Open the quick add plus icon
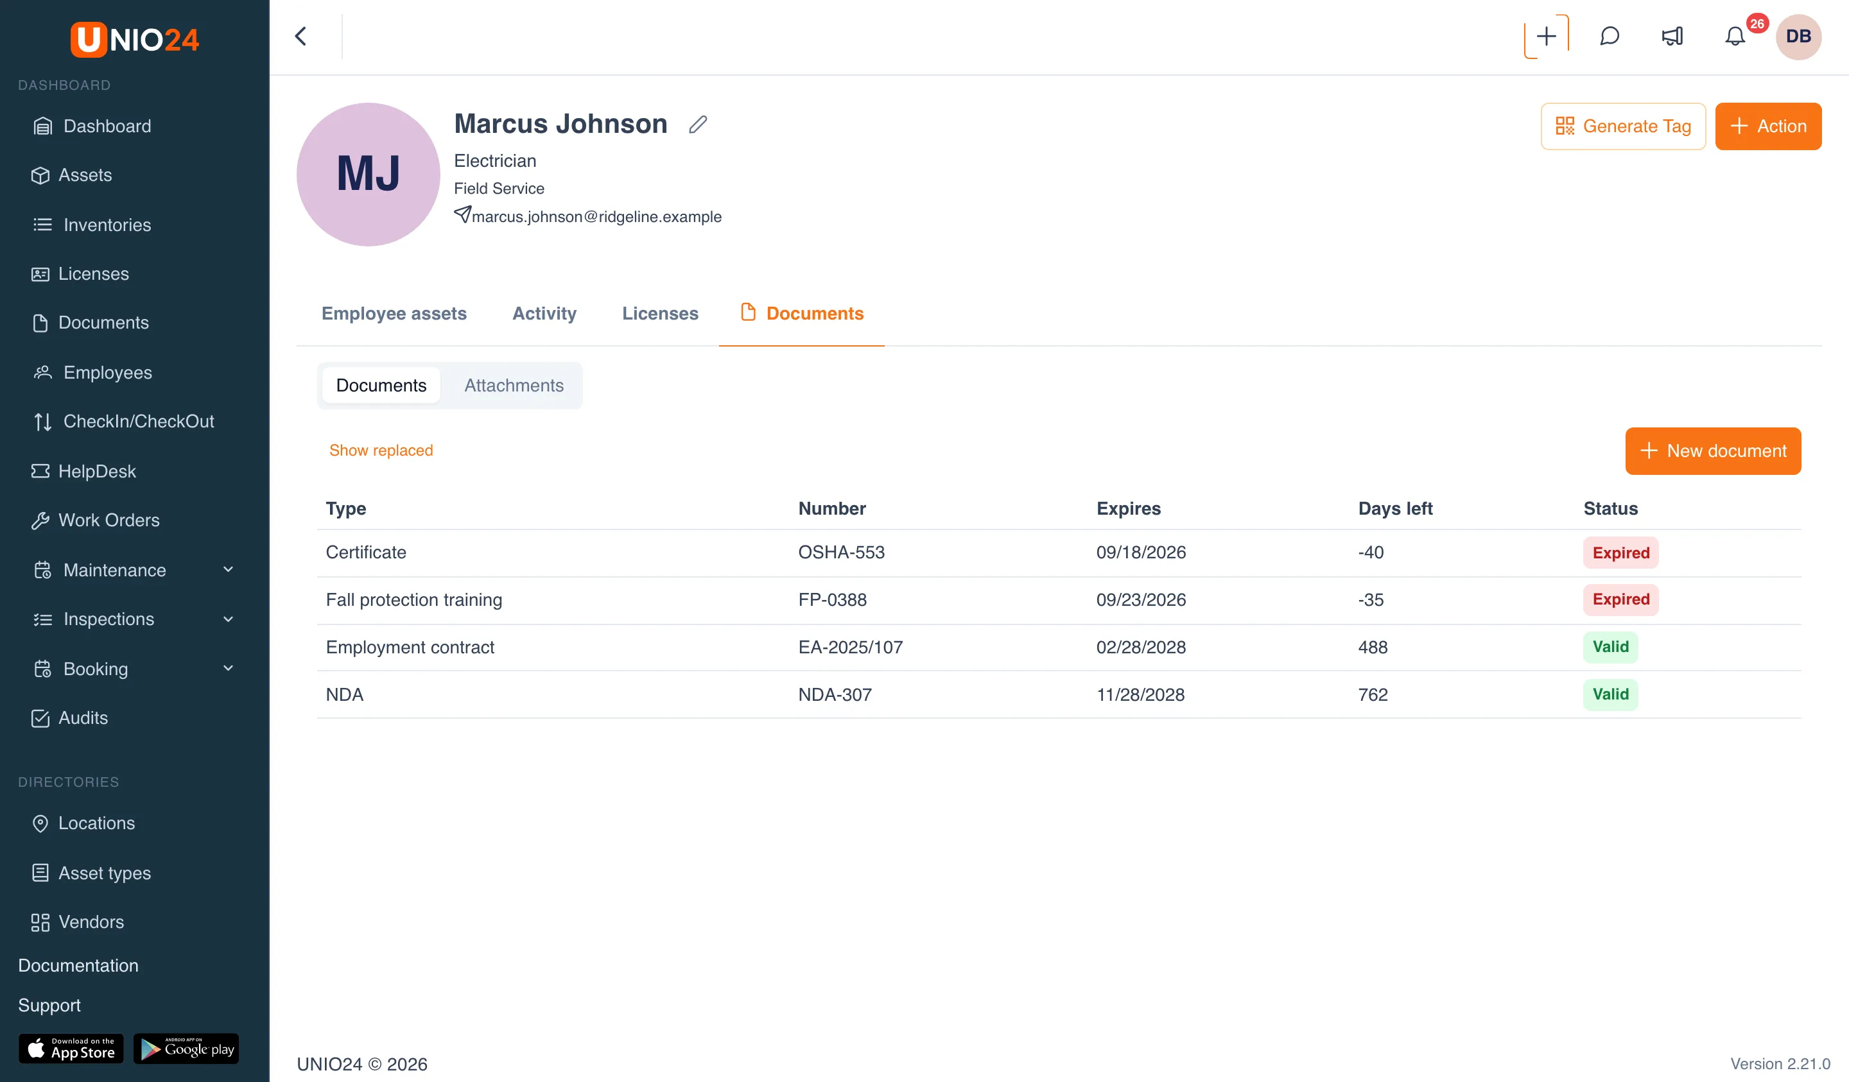The image size is (1849, 1082). click(1546, 36)
